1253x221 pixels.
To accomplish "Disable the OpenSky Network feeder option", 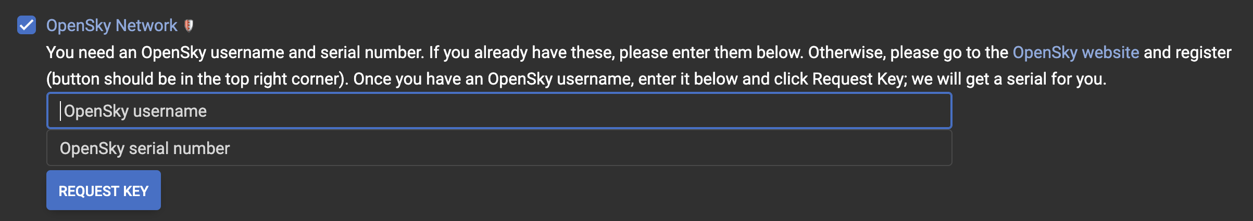I will (x=27, y=25).
